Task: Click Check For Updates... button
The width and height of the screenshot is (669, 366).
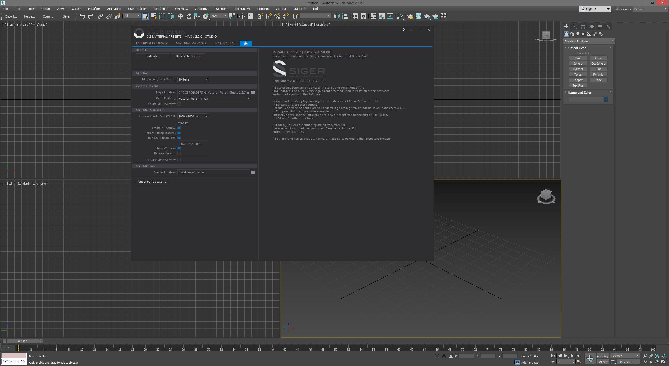Action: click(152, 182)
